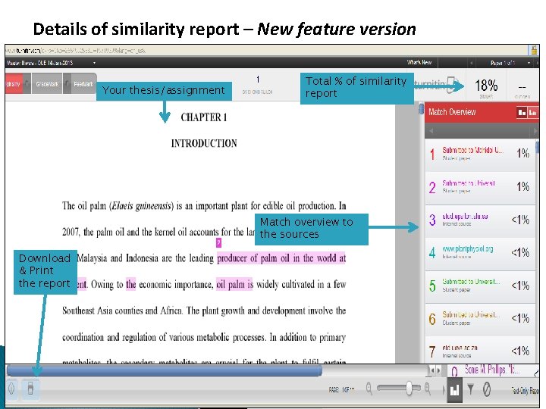546x409 pixels.
Task: Open the Master thesis assignment dropdown
Action: pyautogui.click(x=94, y=63)
